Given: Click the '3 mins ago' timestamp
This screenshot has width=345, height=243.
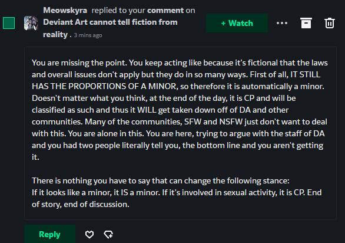Looking at the screenshot, I should pos(88,35).
